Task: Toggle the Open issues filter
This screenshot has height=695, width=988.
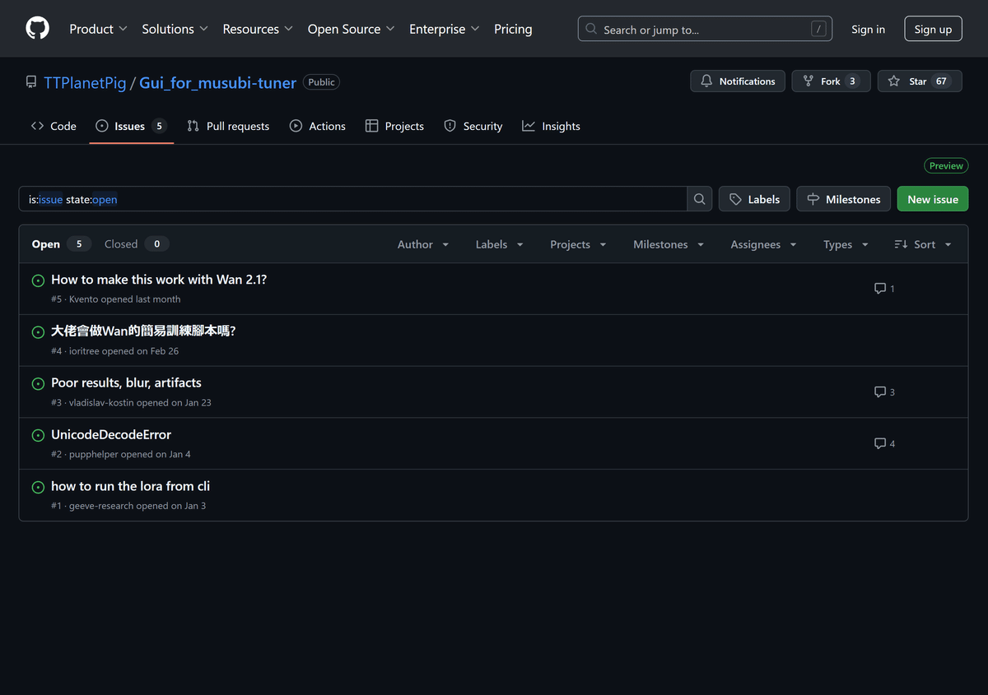Action: (x=45, y=243)
